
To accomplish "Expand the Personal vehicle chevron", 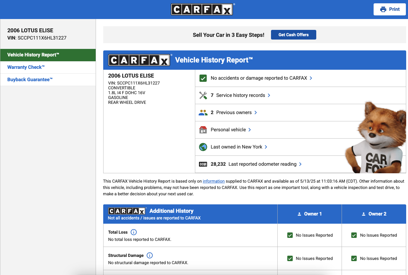I will coord(250,130).
